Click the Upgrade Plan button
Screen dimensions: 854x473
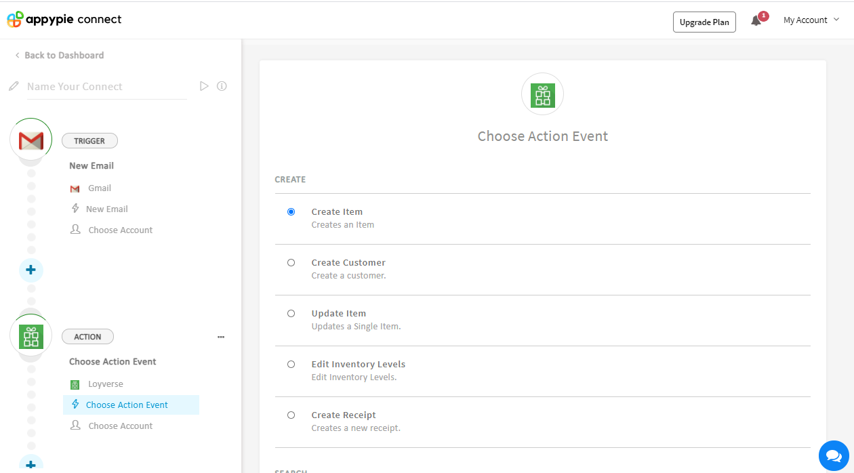[x=704, y=22]
